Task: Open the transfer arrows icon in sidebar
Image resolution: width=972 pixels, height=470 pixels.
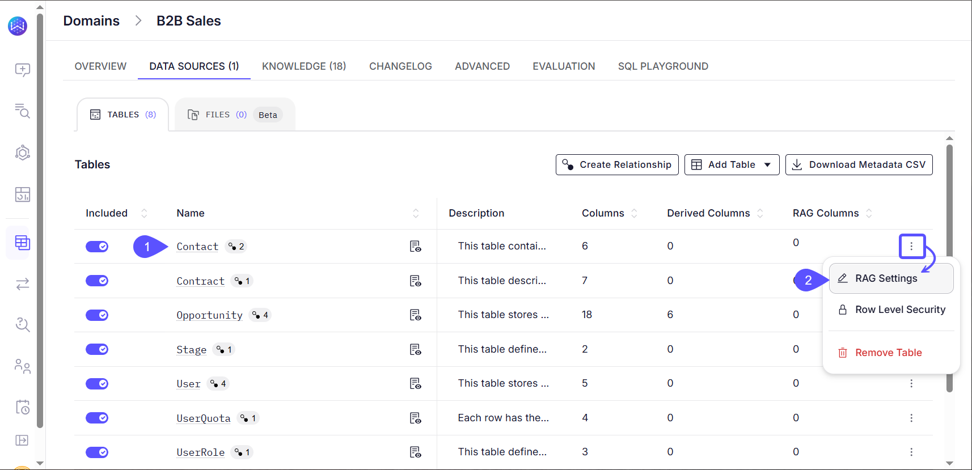Action: coord(22,284)
